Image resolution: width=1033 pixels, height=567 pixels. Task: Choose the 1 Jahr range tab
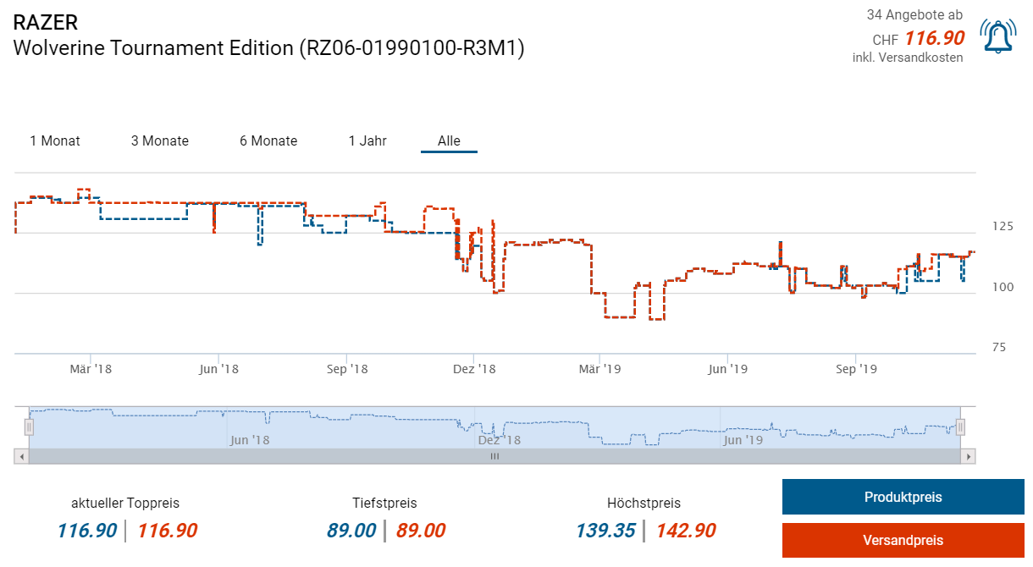tap(367, 140)
